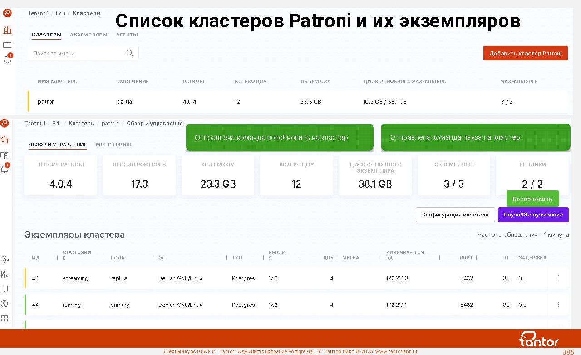Click the Поиск по имени search field
The image size is (581, 355).
pyautogui.click(x=77, y=53)
